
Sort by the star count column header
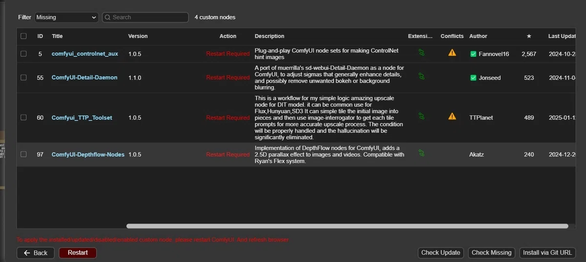point(529,36)
